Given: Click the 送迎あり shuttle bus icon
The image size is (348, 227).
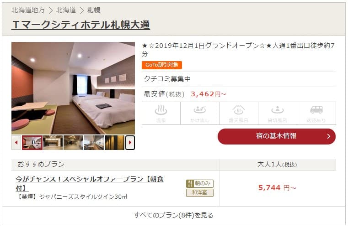Looking at the screenshot, I should (x=316, y=113).
